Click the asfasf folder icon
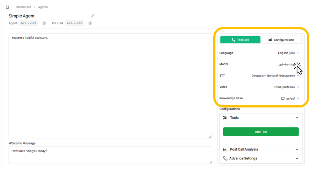316x174 pixels. 283,98
